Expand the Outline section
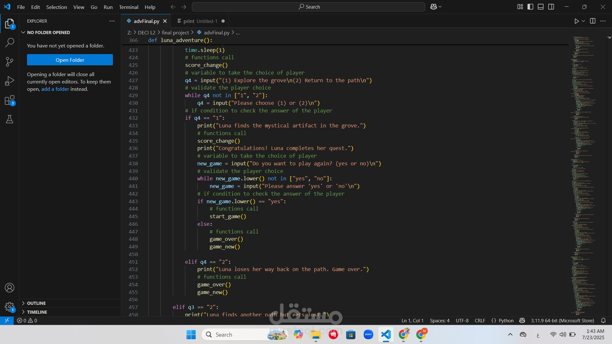612x344 pixels. tap(36, 303)
